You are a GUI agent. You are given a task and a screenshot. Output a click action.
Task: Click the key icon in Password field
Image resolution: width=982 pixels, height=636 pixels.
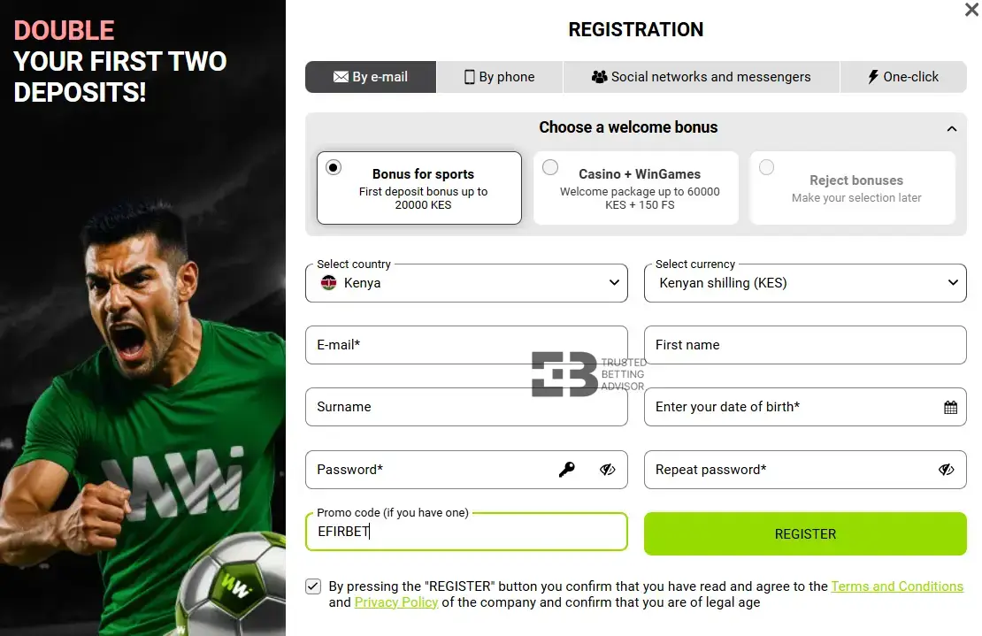[567, 470]
